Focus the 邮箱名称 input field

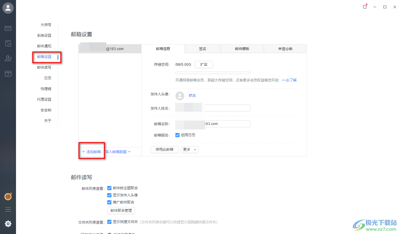[213, 124]
